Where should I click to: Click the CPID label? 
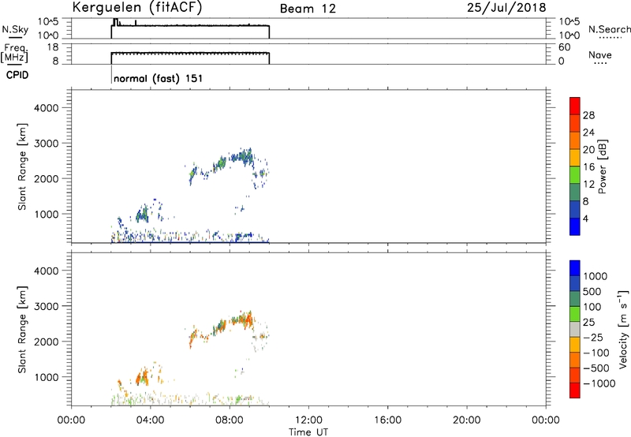pyautogui.click(x=17, y=75)
